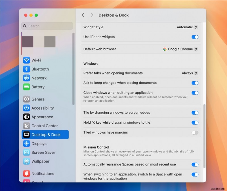Click the Accessibility icon

(26, 108)
